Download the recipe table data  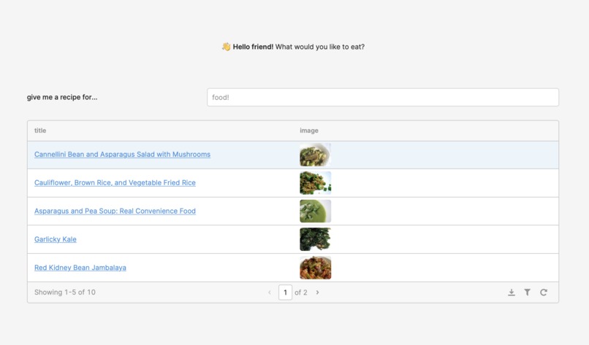point(512,292)
